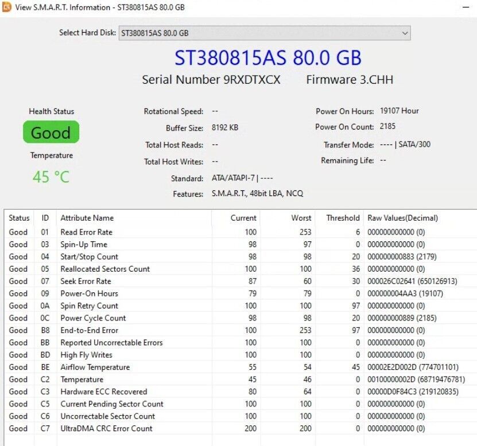Click the raw value 000000000889 (2185)
This screenshot has height=446, width=477.
tap(402, 318)
